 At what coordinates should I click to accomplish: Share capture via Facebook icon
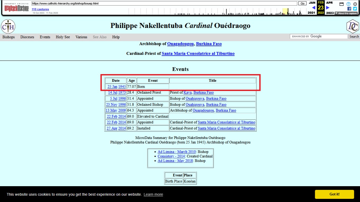349,9
